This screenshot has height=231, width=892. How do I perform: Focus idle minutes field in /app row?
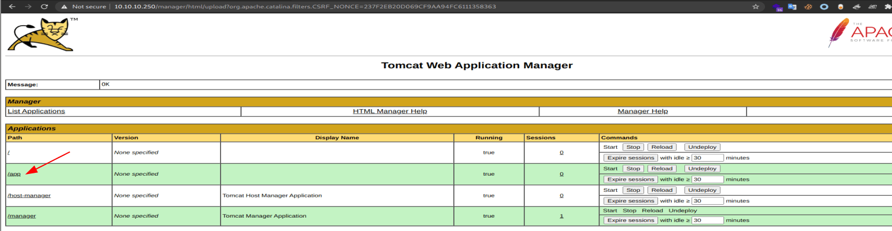[x=708, y=180]
